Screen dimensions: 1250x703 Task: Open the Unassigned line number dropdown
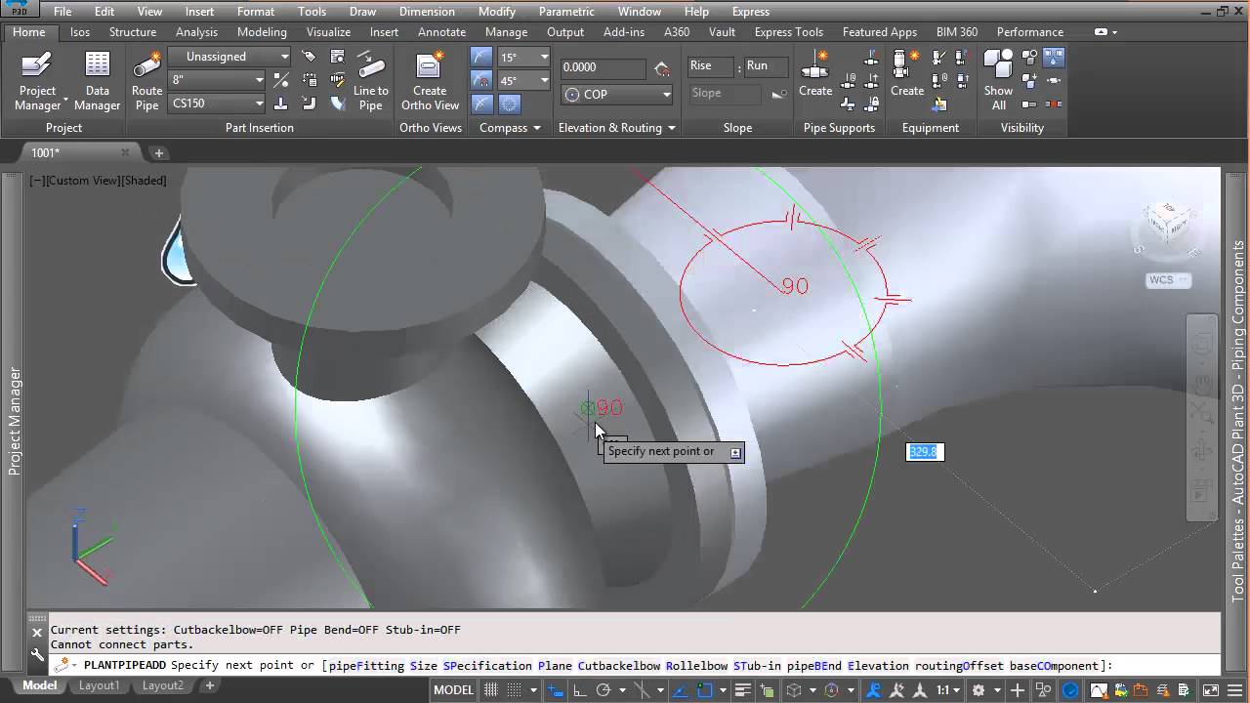point(229,57)
